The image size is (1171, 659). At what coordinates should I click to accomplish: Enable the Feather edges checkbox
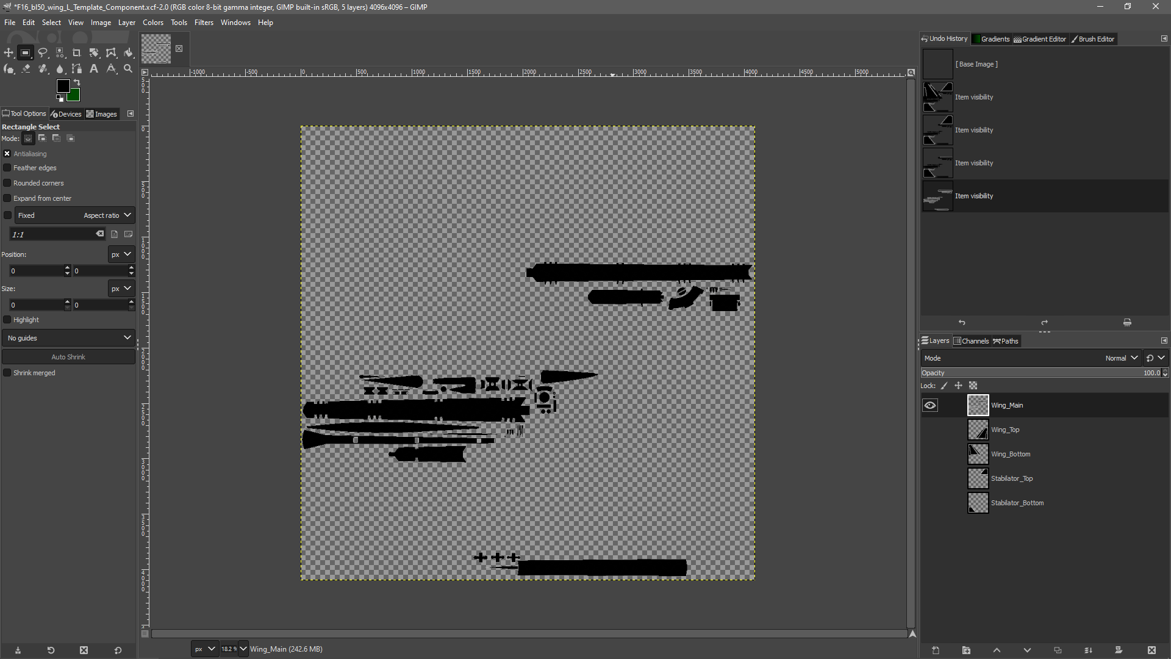pyautogui.click(x=7, y=168)
